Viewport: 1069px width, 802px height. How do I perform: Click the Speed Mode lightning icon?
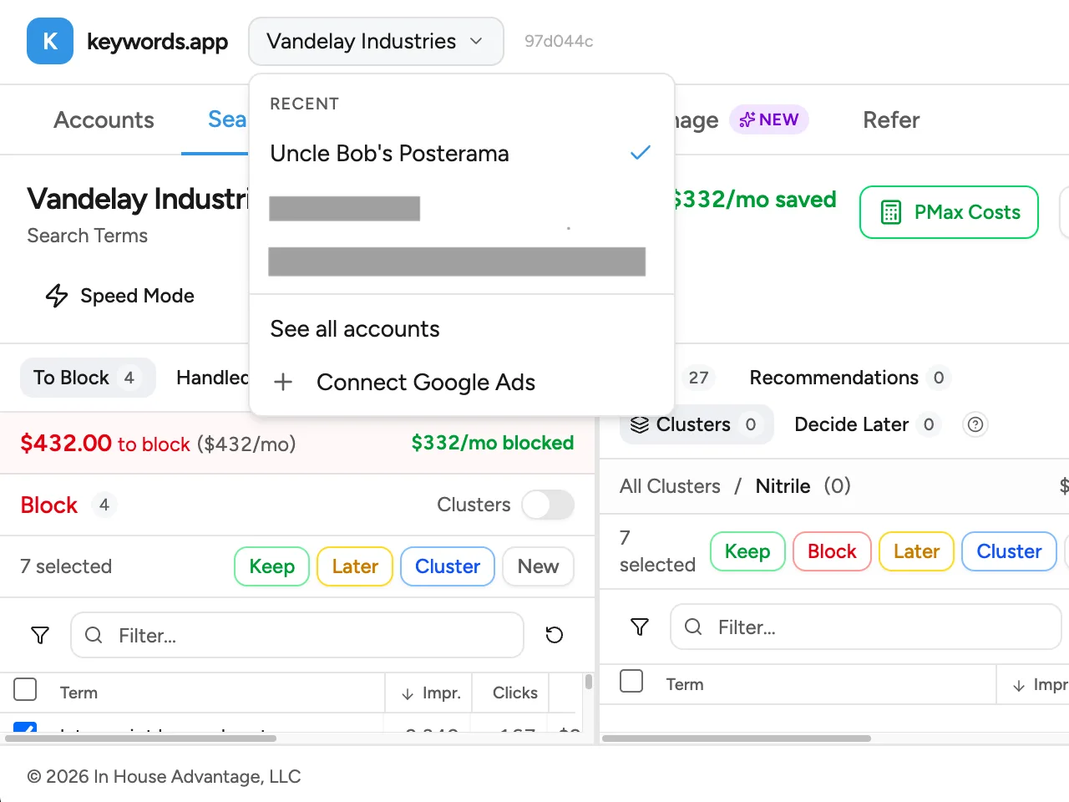[56, 296]
